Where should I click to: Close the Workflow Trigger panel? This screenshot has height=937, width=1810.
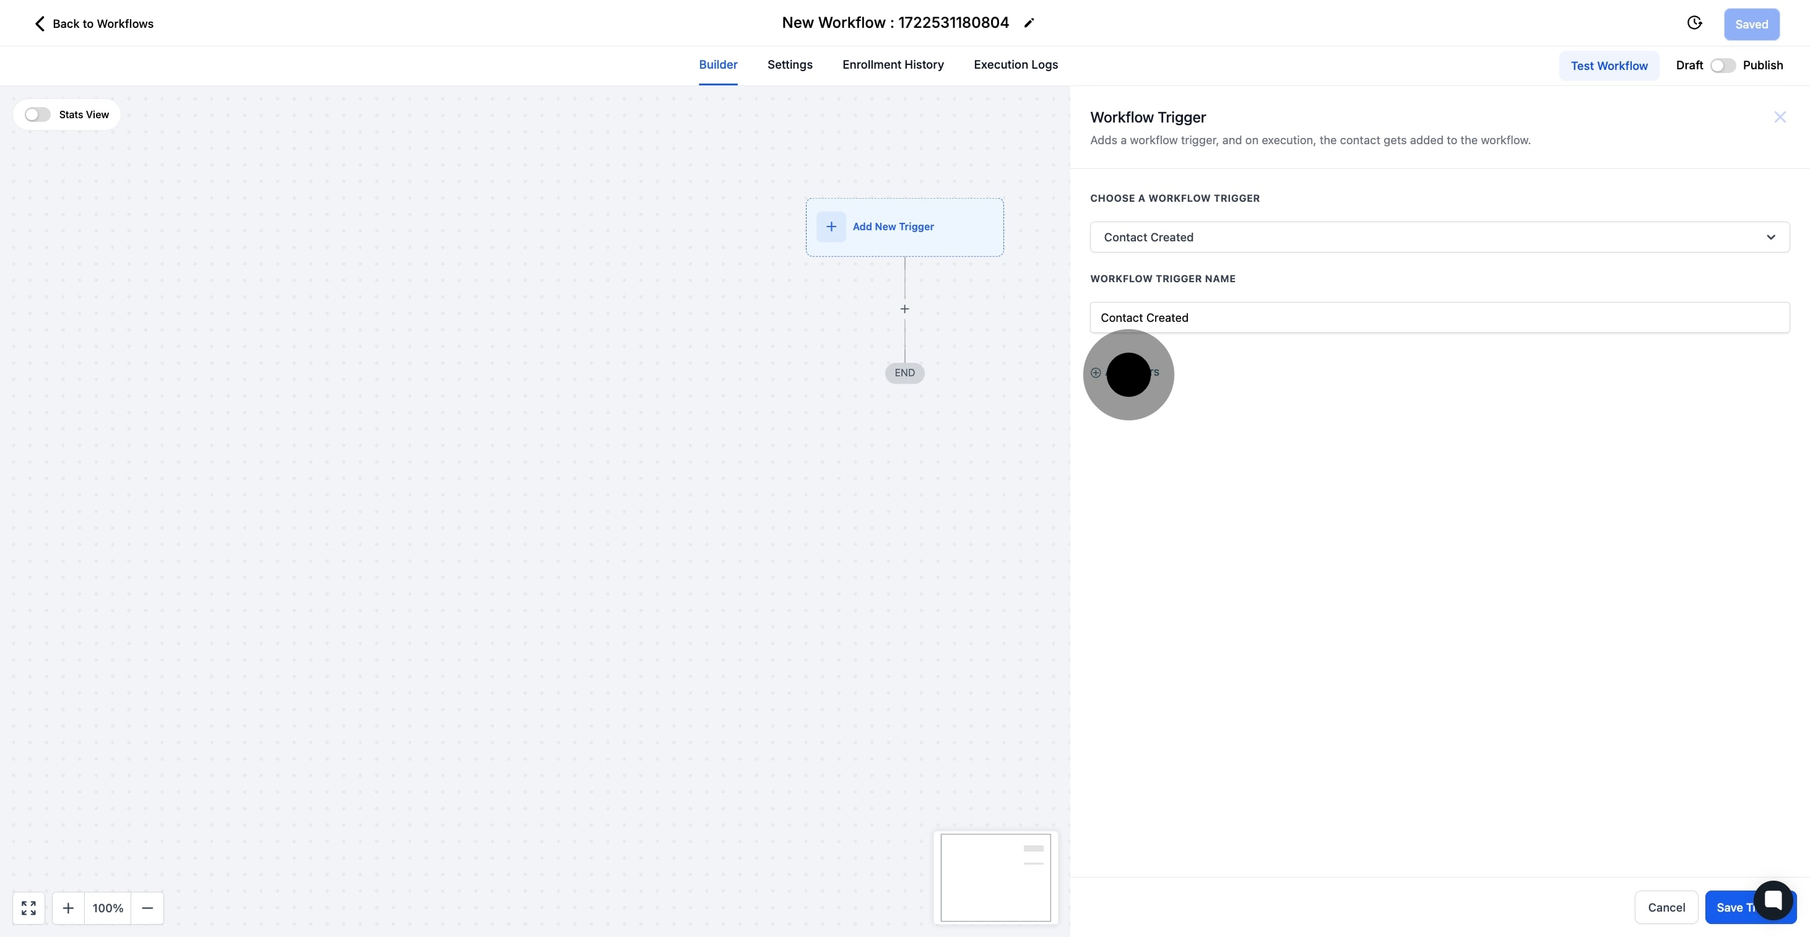[1779, 118]
